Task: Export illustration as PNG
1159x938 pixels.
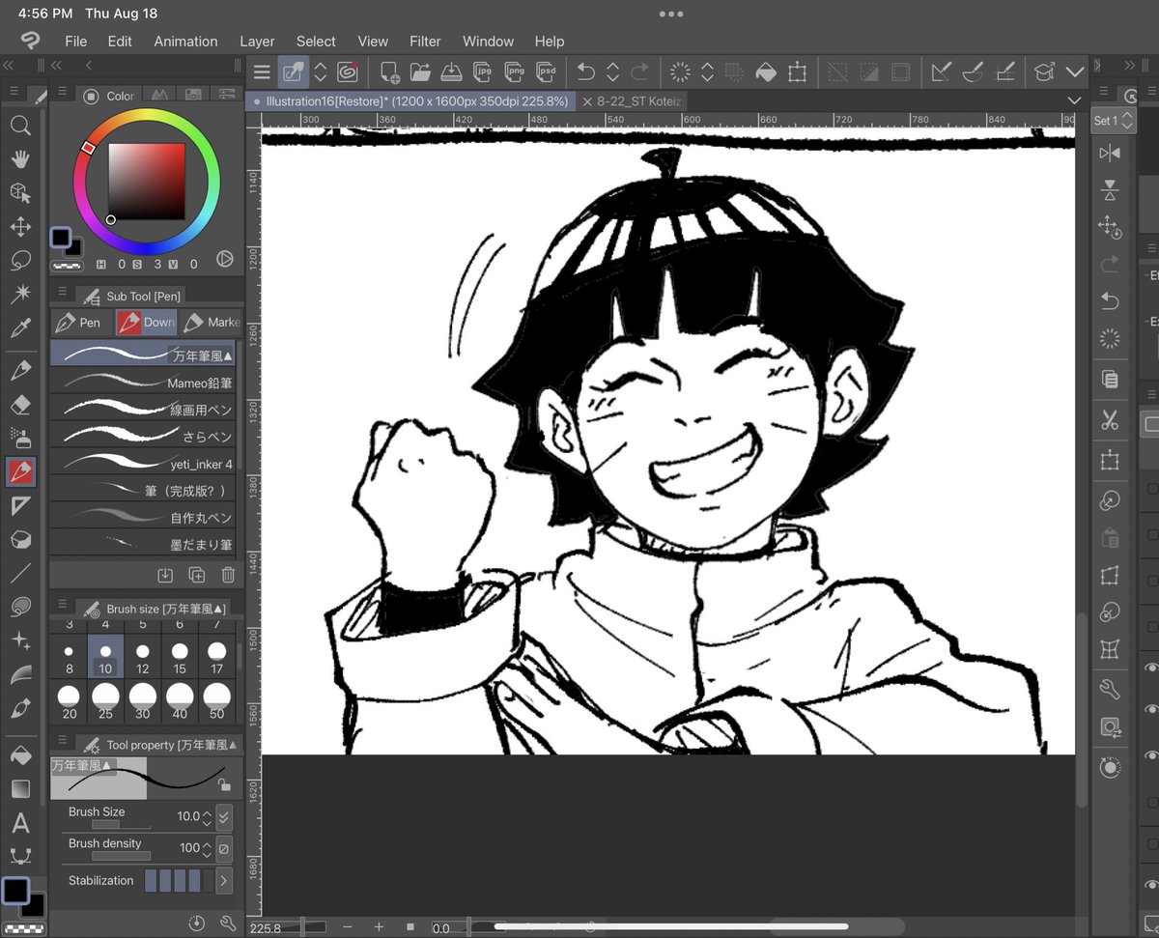Action: (516, 72)
